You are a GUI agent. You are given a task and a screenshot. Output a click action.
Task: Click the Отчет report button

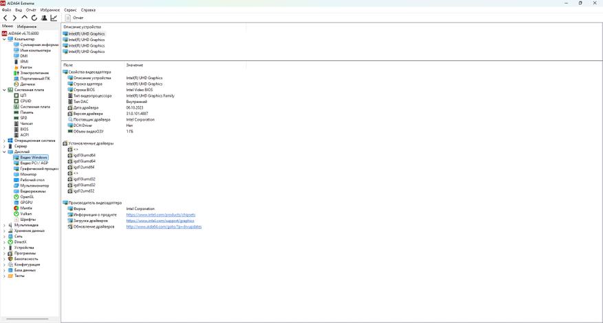[x=75, y=18]
